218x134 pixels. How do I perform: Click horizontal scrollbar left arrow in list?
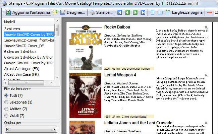[5, 83]
